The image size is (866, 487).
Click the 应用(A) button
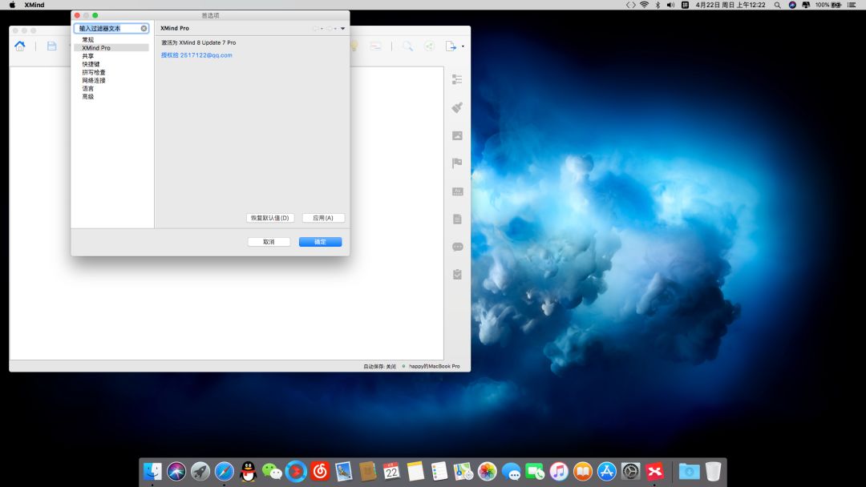(x=323, y=218)
